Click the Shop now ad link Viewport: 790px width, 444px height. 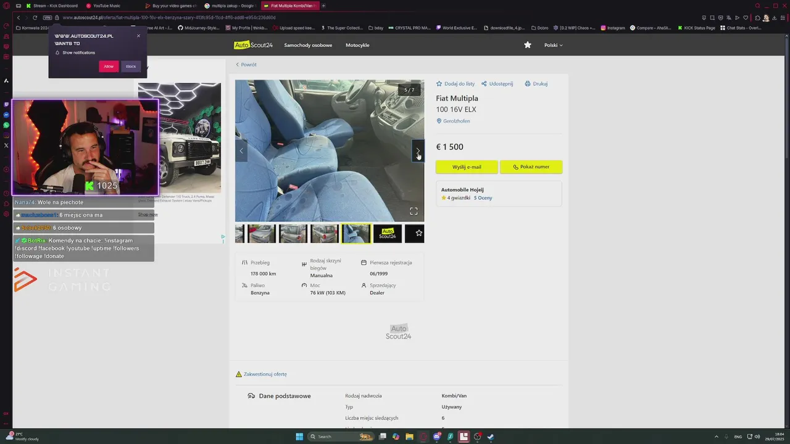pos(148,215)
